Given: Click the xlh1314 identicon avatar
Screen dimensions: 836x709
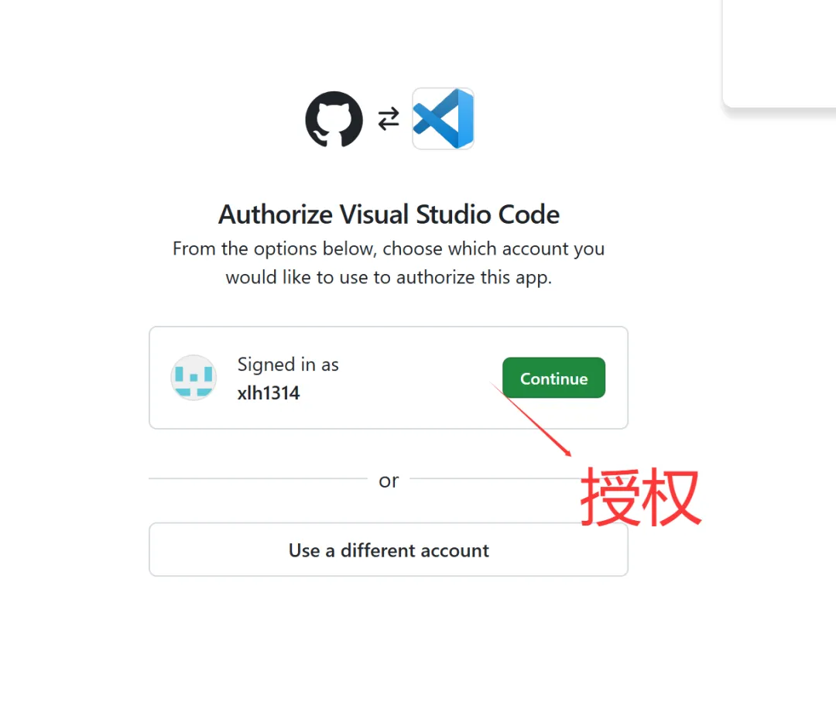Looking at the screenshot, I should click(x=194, y=378).
